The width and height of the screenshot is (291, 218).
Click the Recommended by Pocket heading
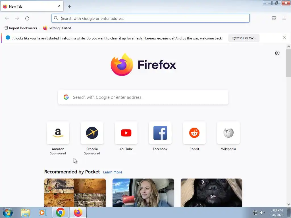tap(72, 172)
